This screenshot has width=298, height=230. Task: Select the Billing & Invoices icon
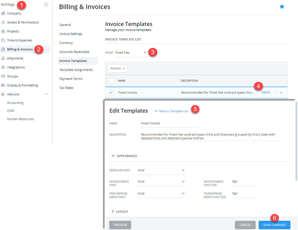(x=3, y=49)
